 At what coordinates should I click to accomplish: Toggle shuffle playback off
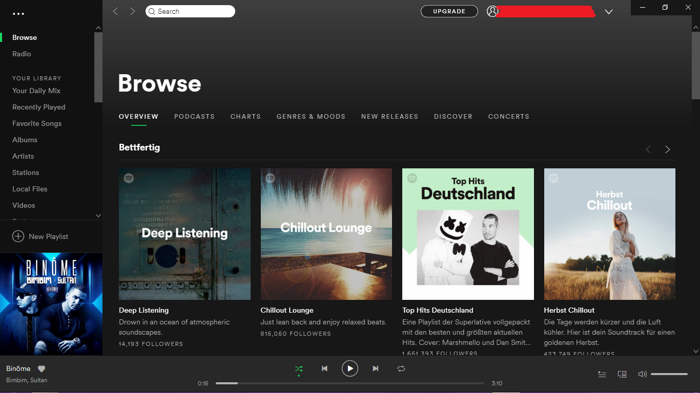[x=299, y=368]
